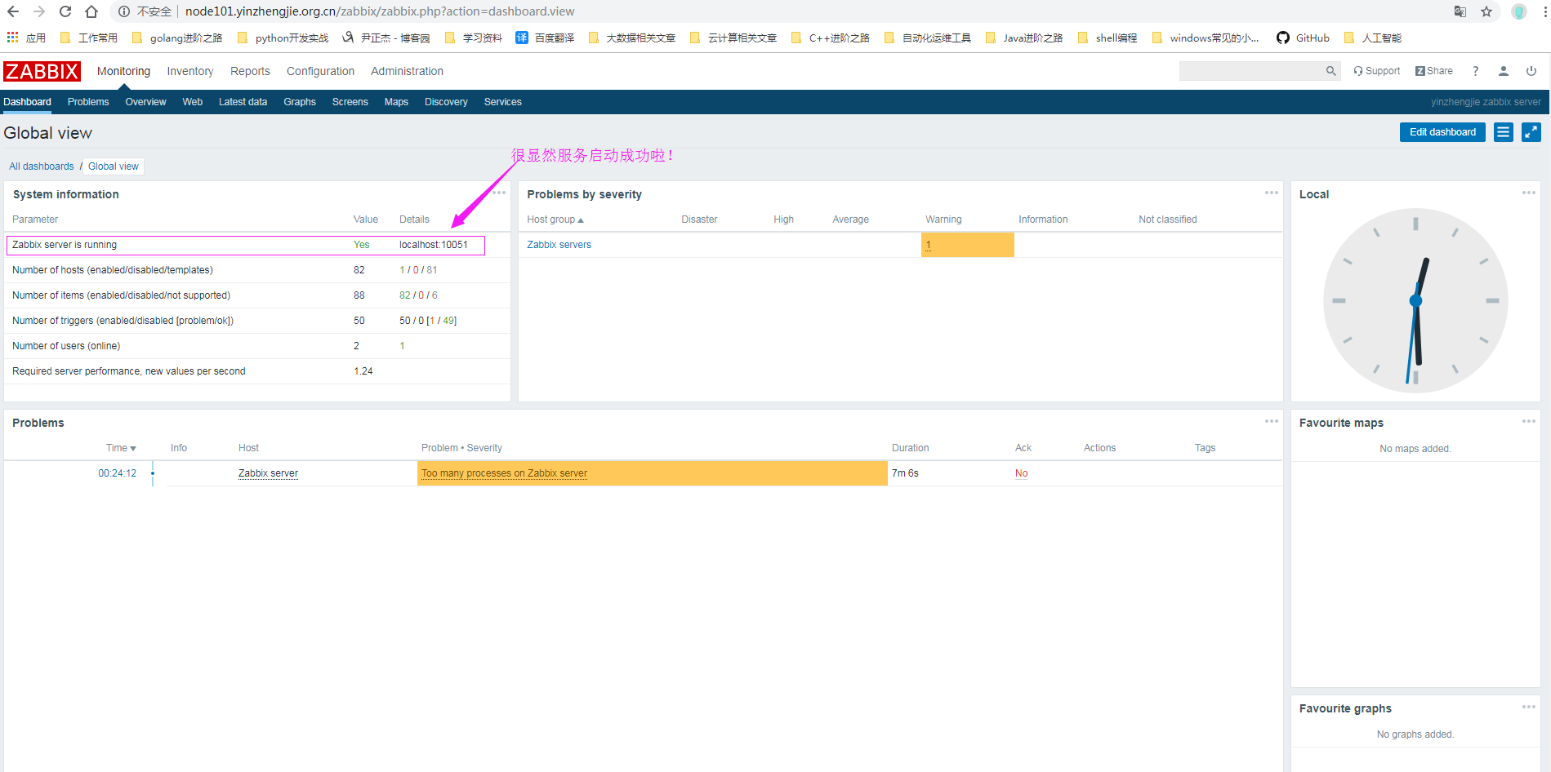Image resolution: width=1551 pixels, height=772 pixels.
Task: Switch to the Web submenu tab
Action: point(193,102)
